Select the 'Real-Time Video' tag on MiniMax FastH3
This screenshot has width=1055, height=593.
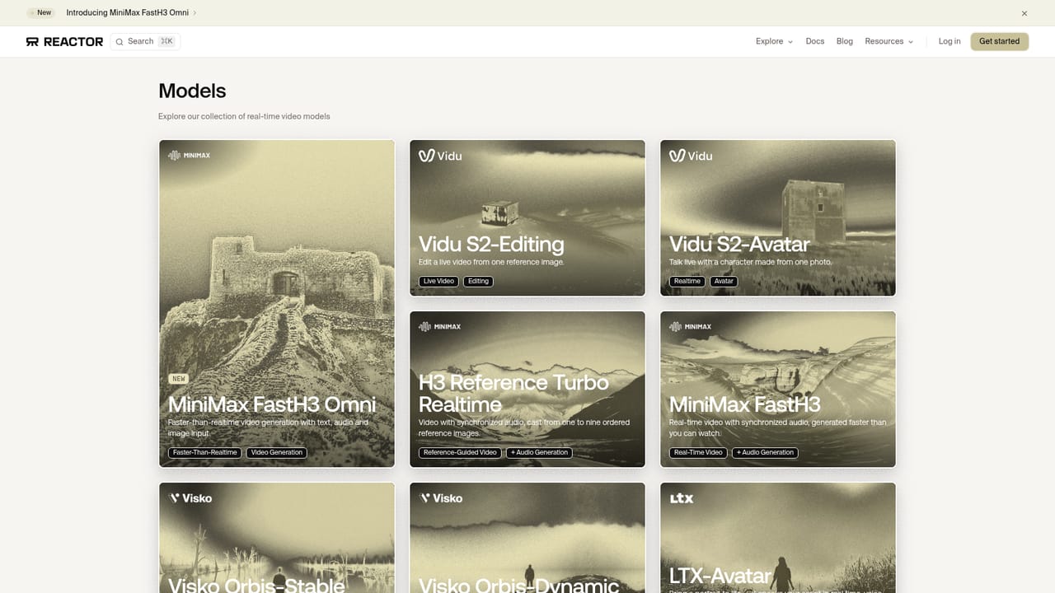[698, 452]
